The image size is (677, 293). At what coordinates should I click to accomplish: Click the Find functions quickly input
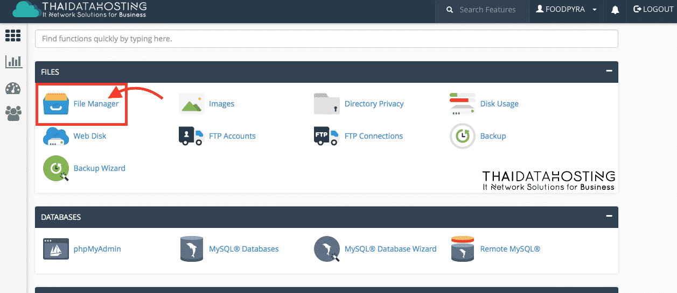point(326,39)
